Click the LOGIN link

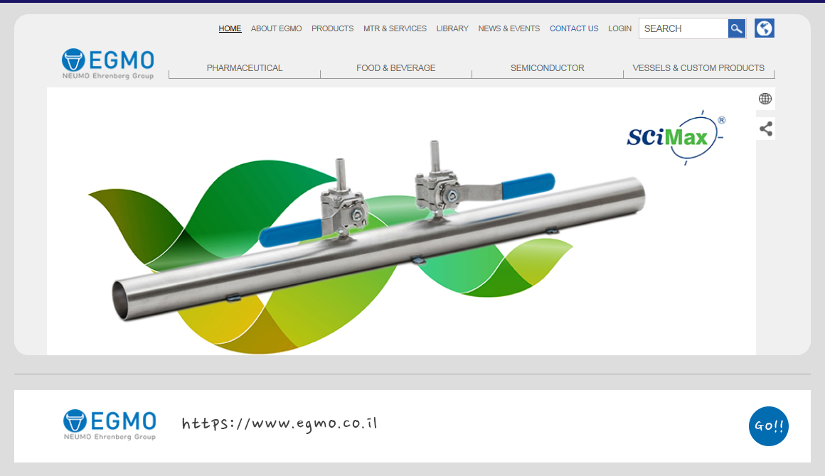coord(619,28)
